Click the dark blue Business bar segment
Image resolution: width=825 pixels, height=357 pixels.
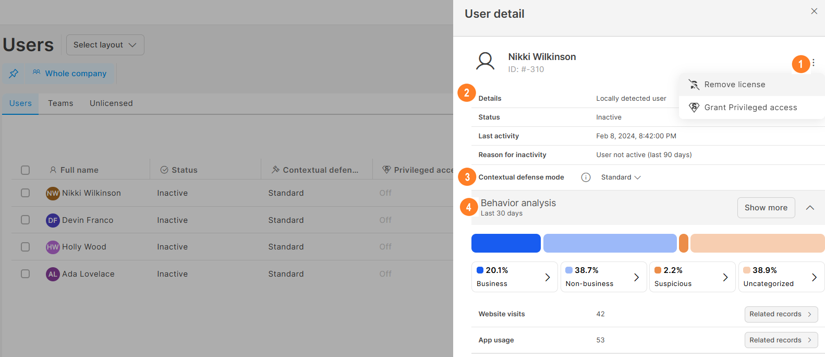click(x=505, y=243)
